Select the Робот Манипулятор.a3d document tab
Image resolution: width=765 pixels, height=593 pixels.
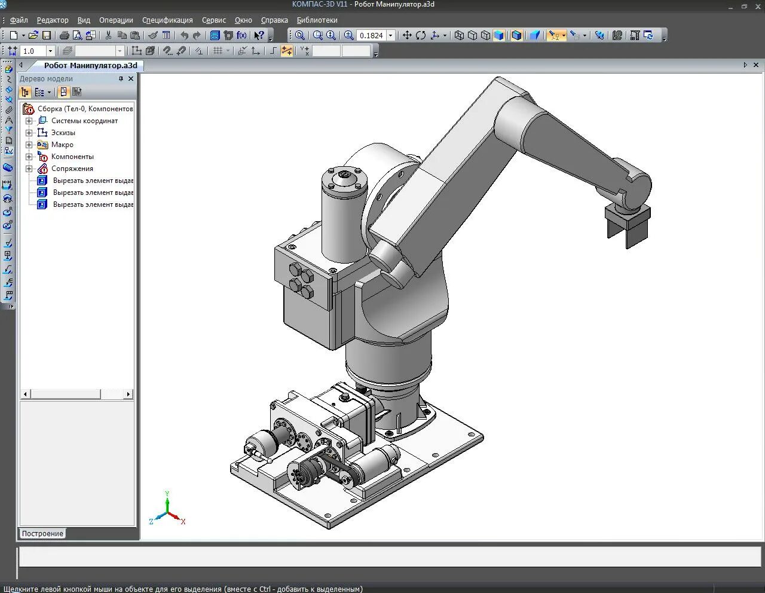[91, 65]
